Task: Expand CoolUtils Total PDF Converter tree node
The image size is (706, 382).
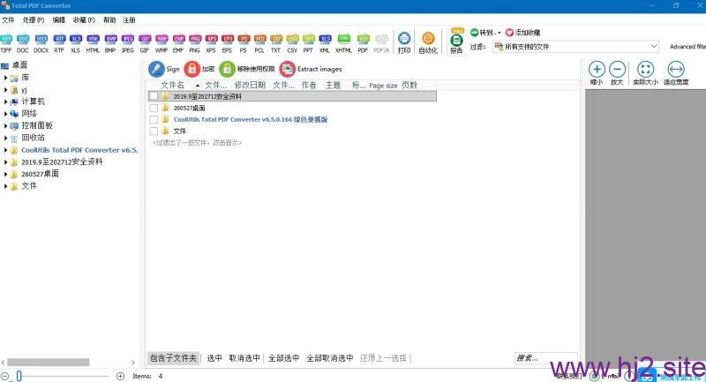Action: click(5, 150)
